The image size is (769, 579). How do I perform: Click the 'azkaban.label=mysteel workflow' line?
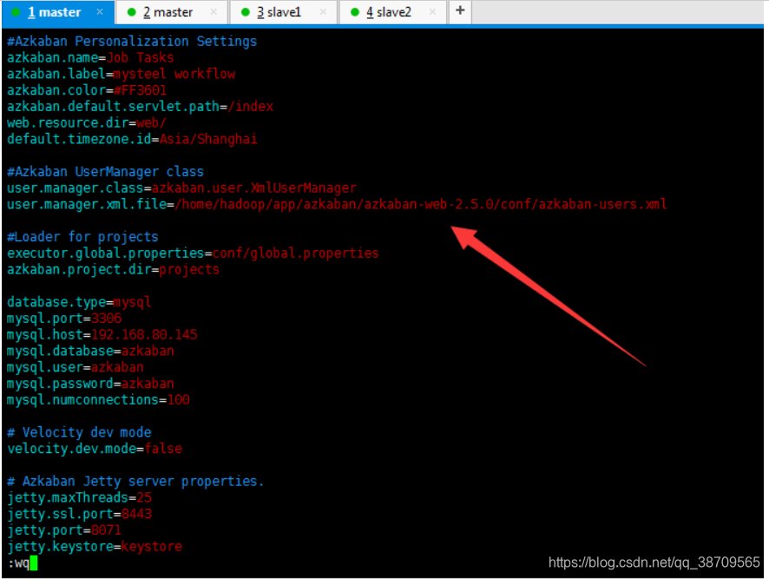(122, 74)
